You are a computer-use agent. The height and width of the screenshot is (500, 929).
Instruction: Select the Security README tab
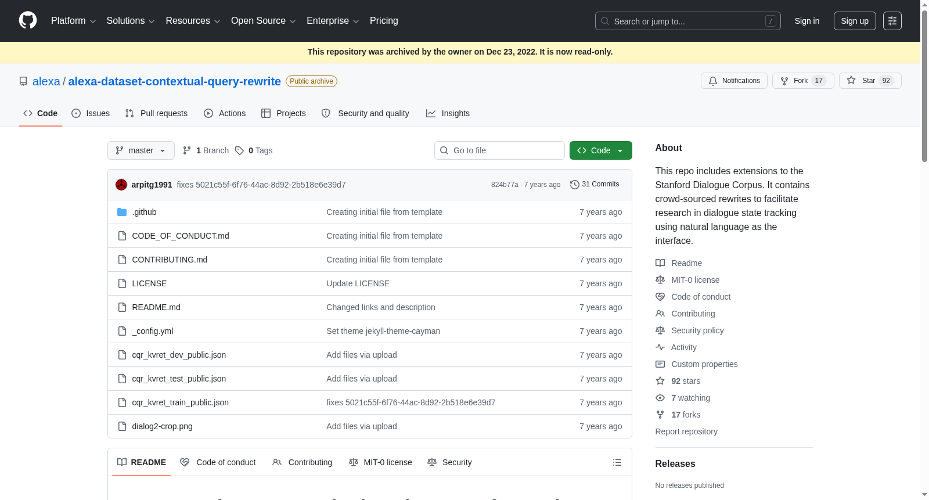[449, 462]
